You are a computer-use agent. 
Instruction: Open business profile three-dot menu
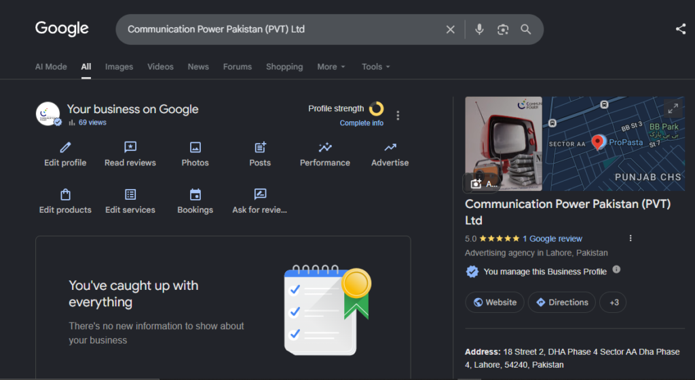(x=398, y=115)
